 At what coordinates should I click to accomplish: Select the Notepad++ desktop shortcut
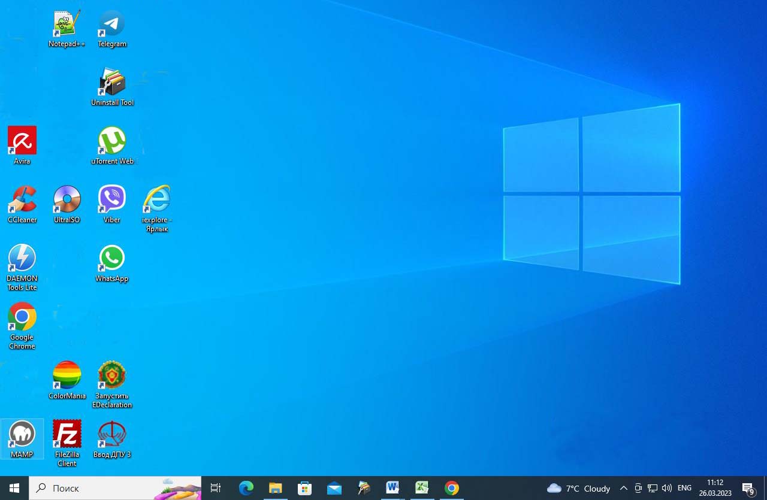click(x=67, y=25)
